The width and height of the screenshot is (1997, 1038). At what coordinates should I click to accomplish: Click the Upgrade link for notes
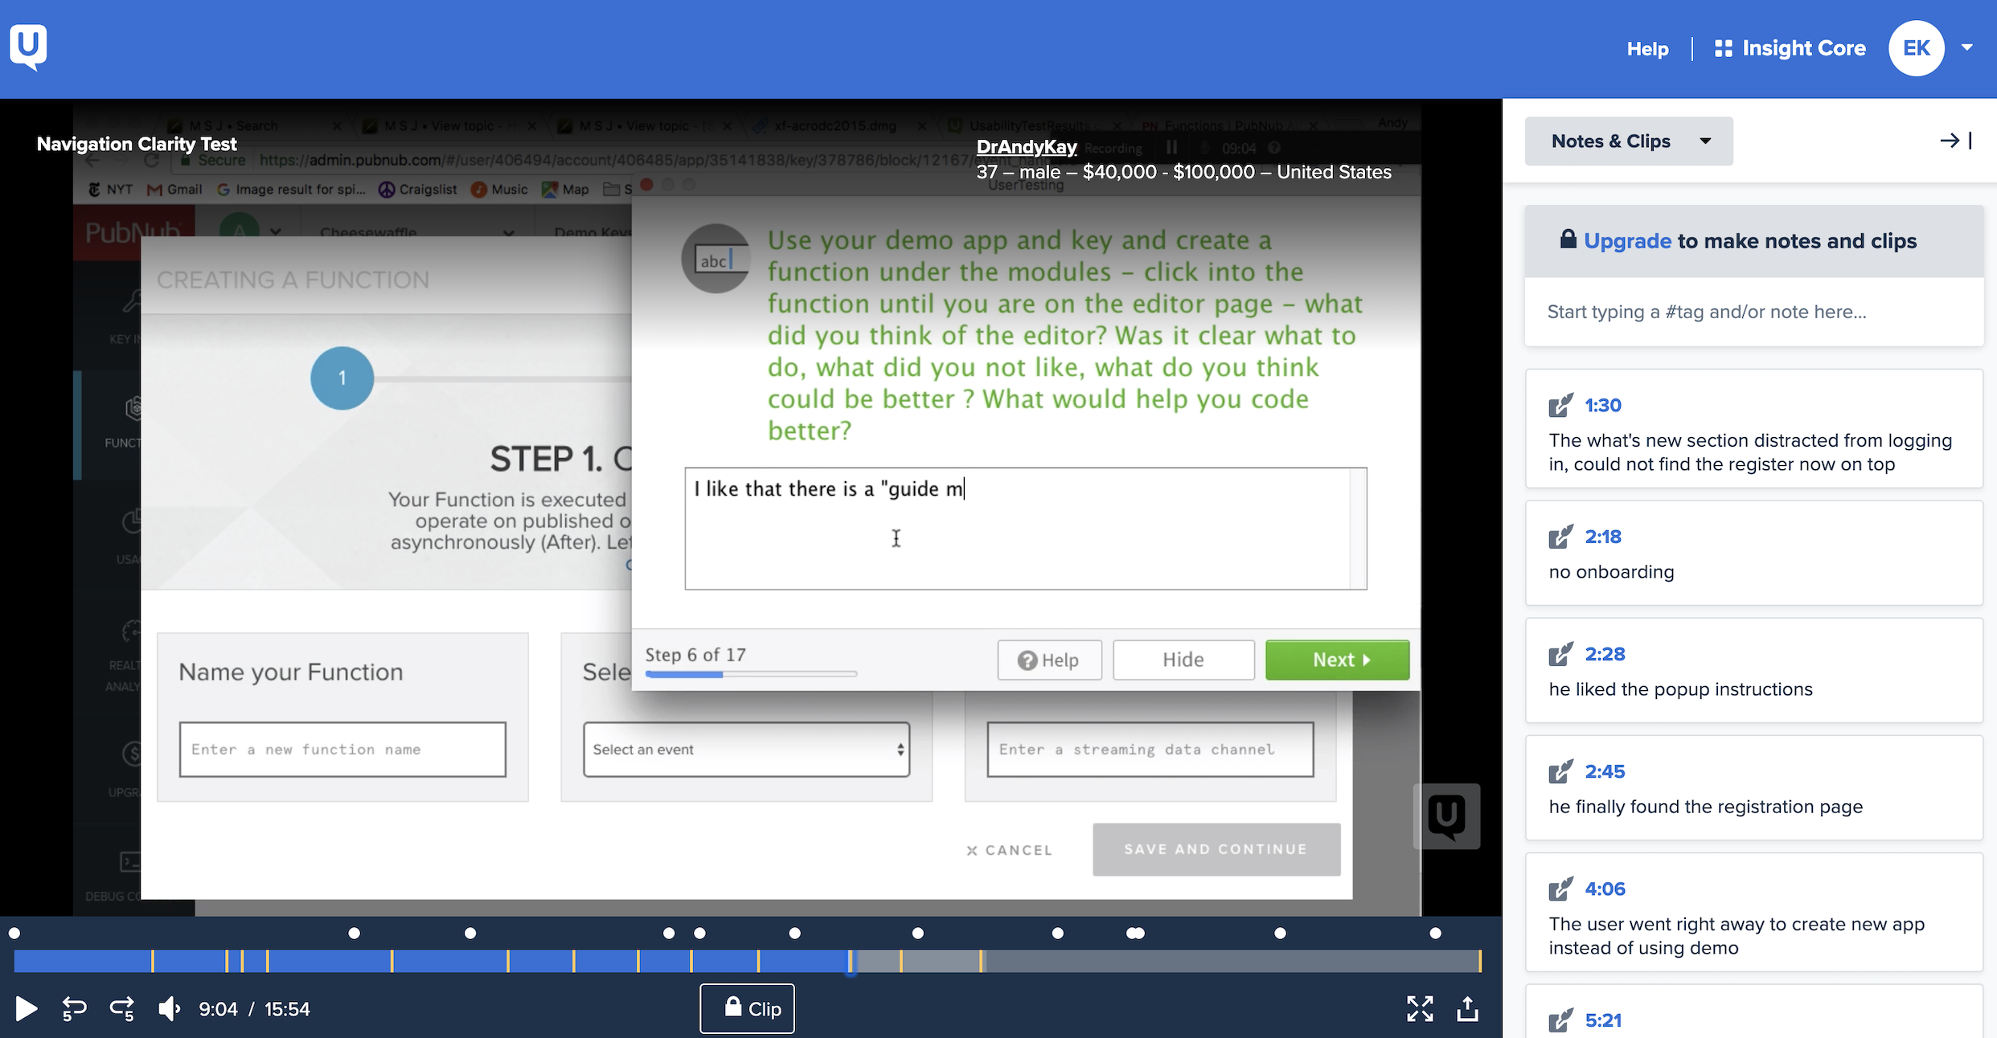(1627, 241)
